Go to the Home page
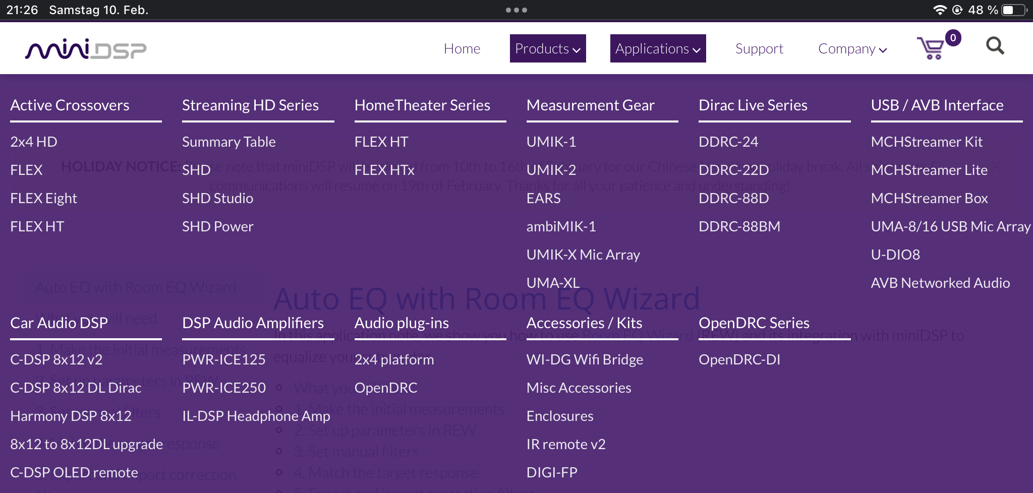The width and height of the screenshot is (1033, 493). pos(462,48)
